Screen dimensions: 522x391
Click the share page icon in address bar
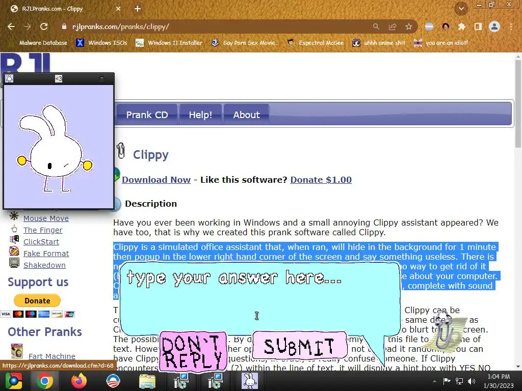click(393, 26)
